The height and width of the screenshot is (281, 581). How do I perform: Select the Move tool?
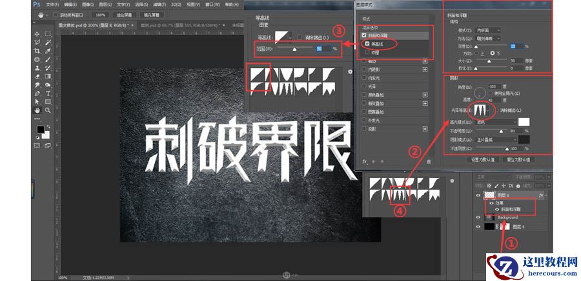37,34
